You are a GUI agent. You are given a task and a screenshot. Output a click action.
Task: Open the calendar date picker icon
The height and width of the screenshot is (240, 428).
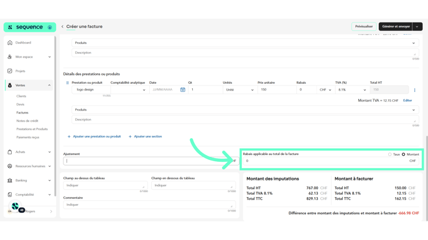(x=183, y=89)
